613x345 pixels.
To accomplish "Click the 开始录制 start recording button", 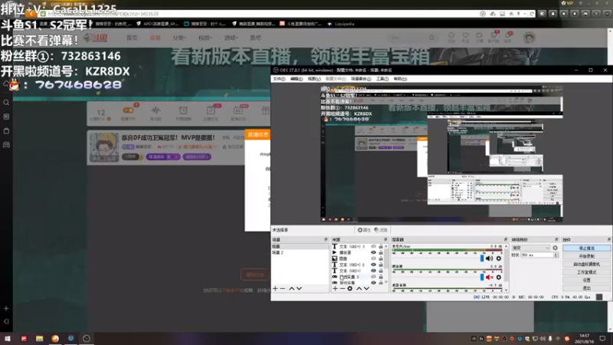I will click(586, 256).
